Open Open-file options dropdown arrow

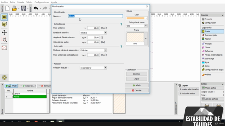coord(19,8)
